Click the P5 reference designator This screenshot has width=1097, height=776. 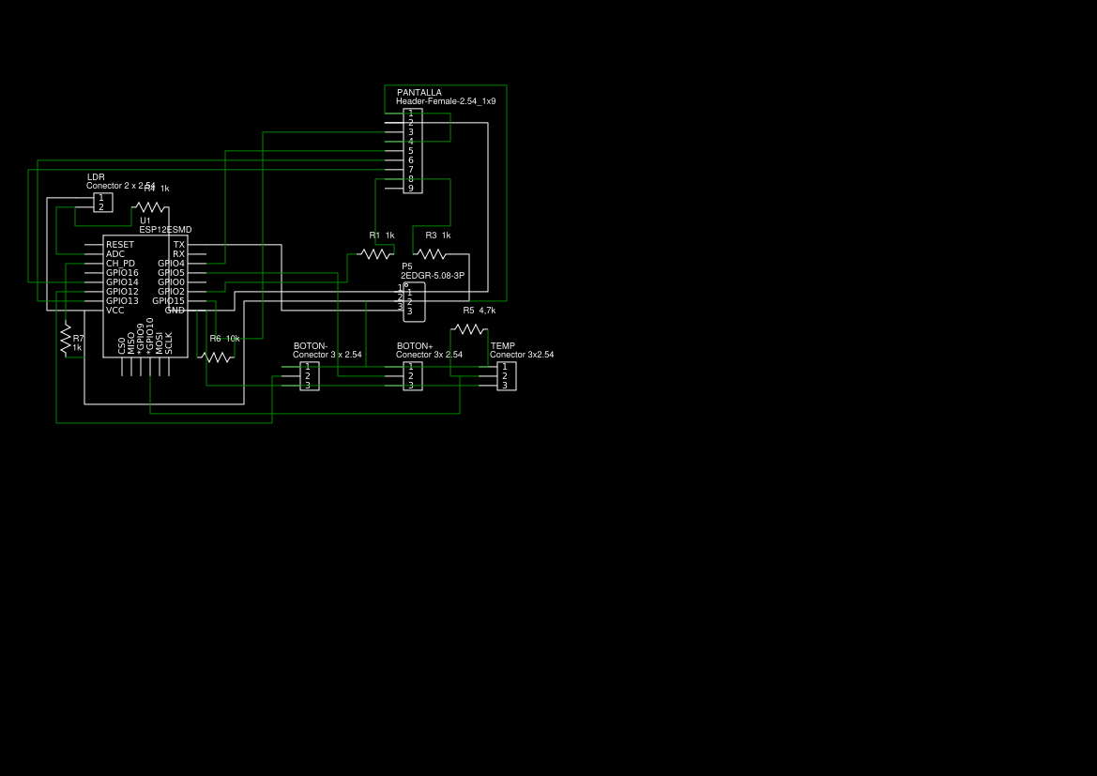click(x=407, y=266)
